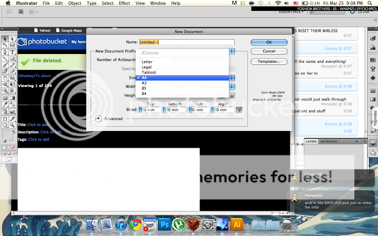Open the Symbols panel club icon
This screenshot has width=378, height=236.
pyautogui.click(x=373, y=78)
